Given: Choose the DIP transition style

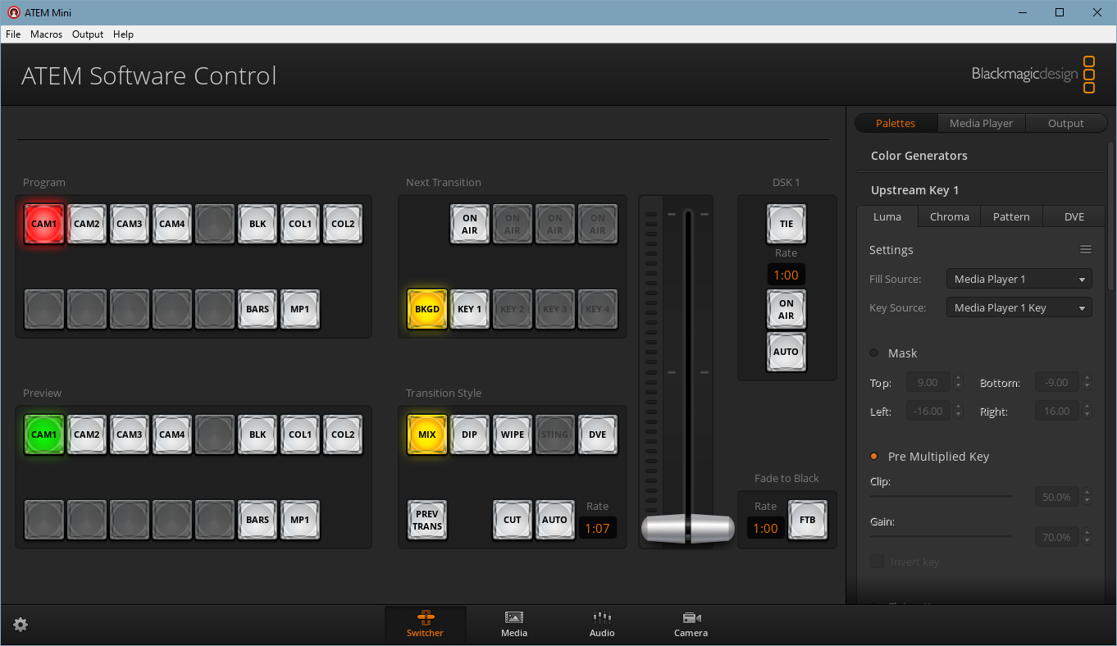Looking at the screenshot, I should click(470, 434).
